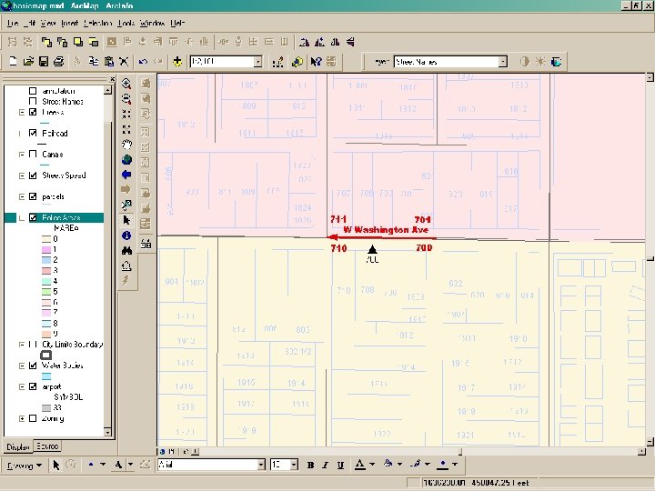Image resolution: width=655 pixels, height=491 pixels.
Task: Click the Add Data plus icon
Action: click(177, 62)
